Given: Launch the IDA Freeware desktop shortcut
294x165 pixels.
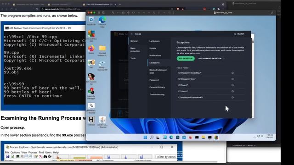Looking at the screenshot, I should (x=91, y=79).
